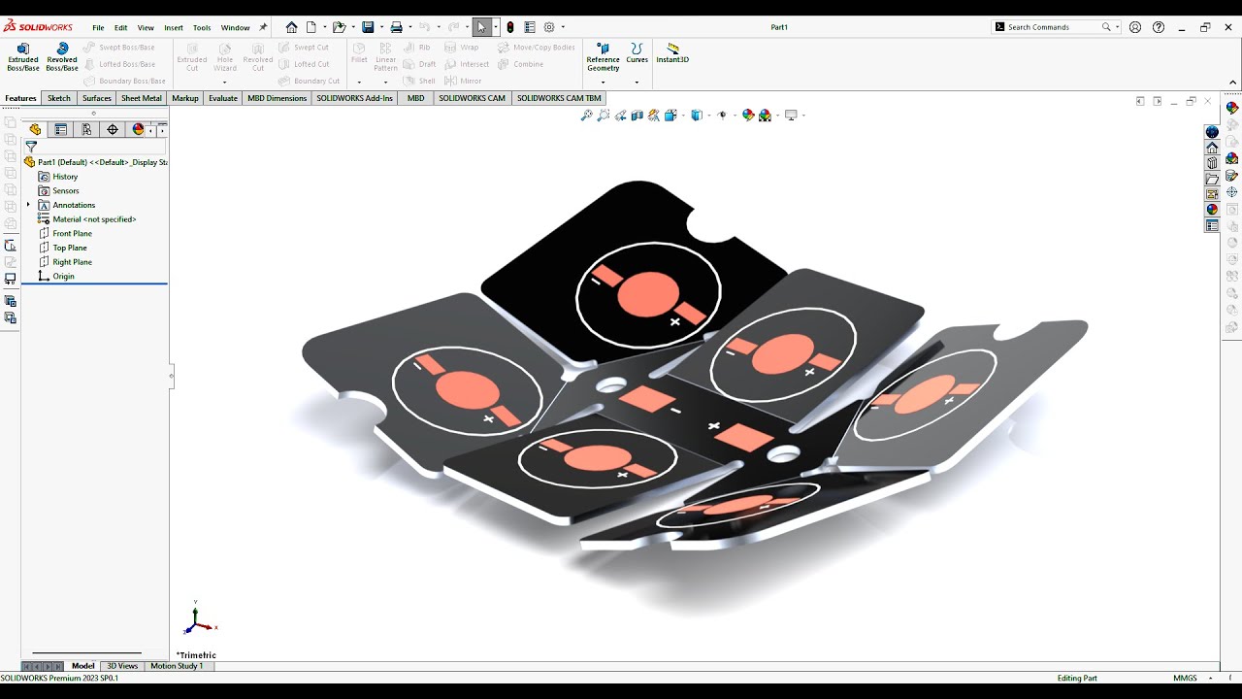
Task: Toggle Instant3D mode
Action: (x=672, y=52)
